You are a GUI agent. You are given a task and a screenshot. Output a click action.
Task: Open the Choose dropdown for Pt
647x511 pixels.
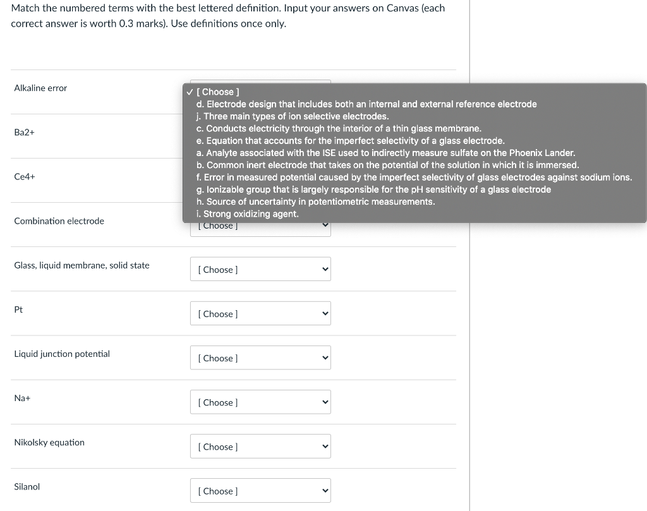point(260,313)
